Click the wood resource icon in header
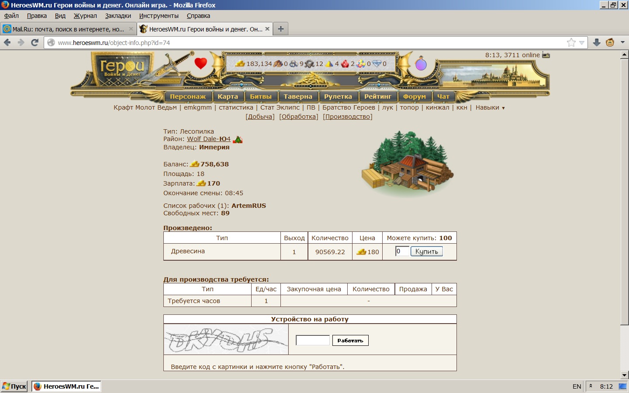This screenshot has width=629, height=393. [278, 64]
